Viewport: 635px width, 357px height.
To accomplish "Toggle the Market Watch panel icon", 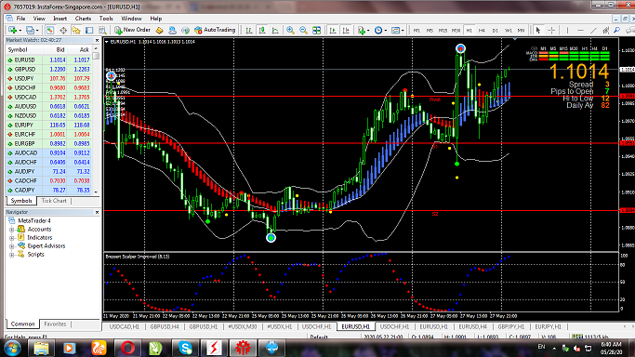I will point(50,30).
